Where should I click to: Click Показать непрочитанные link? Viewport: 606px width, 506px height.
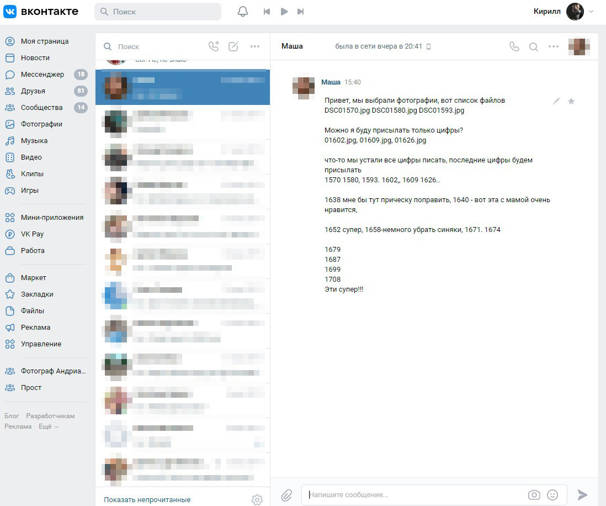tap(147, 499)
